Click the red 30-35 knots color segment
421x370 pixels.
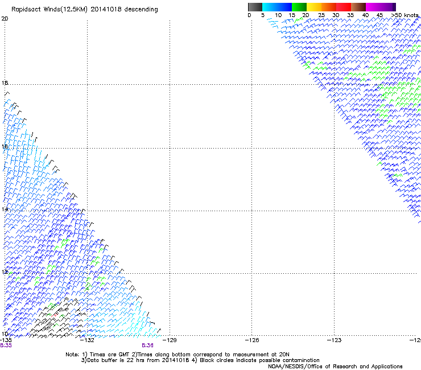point(344,7)
